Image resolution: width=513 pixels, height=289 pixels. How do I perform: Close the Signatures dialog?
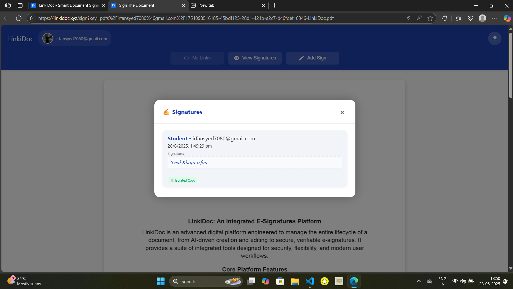(x=342, y=112)
